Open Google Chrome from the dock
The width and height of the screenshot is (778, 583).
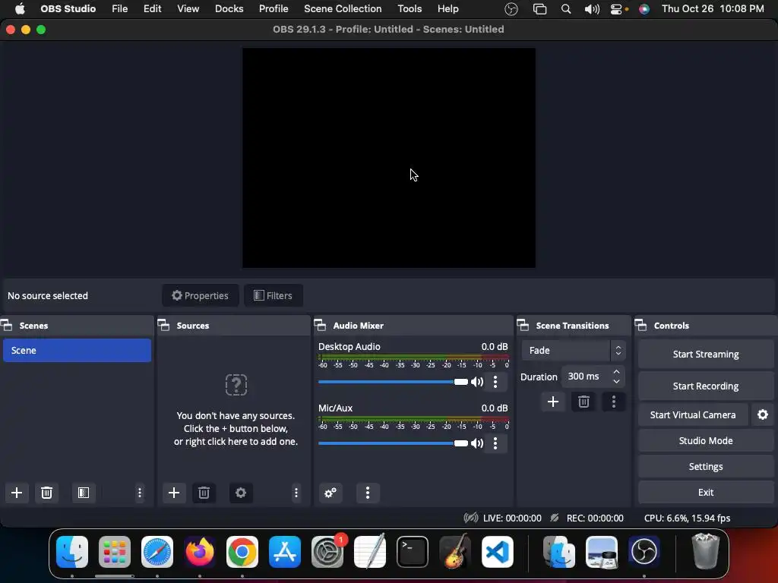[242, 551]
